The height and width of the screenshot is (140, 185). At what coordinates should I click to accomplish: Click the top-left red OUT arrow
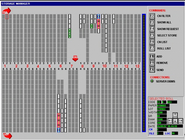pos(6,11)
